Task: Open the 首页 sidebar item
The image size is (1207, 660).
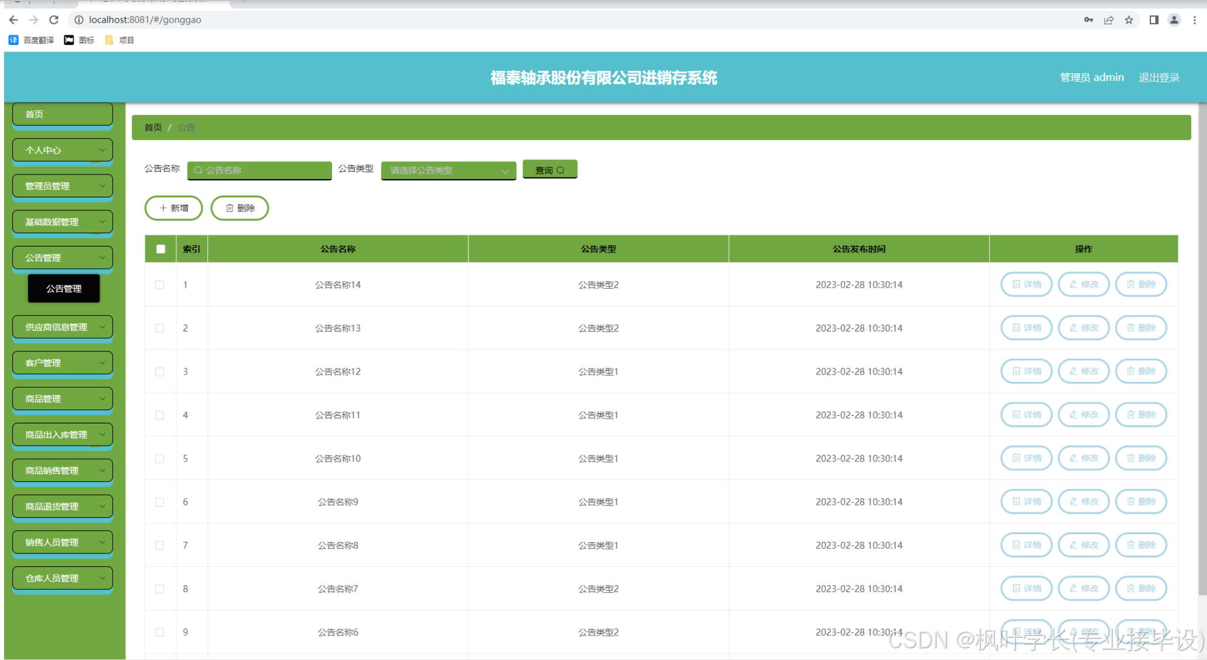Action: [x=63, y=114]
